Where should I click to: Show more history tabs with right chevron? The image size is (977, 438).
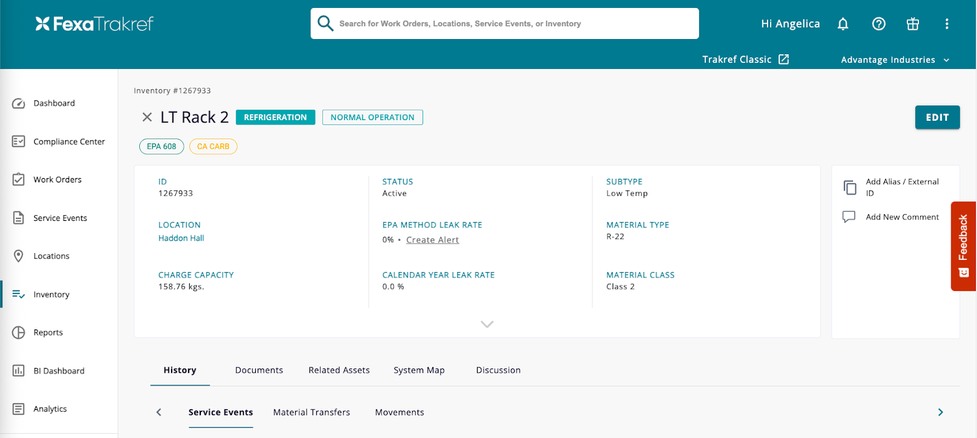(x=940, y=412)
